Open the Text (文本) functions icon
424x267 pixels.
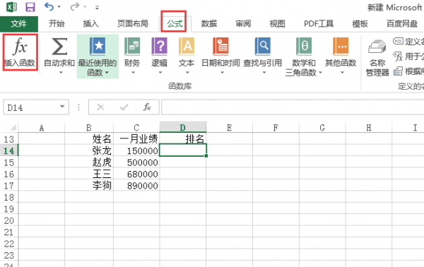click(187, 47)
